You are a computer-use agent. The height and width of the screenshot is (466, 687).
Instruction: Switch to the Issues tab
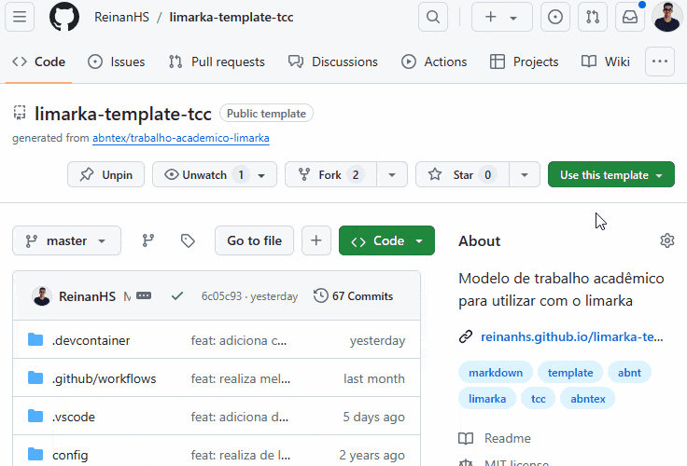[x=116, y=62]
